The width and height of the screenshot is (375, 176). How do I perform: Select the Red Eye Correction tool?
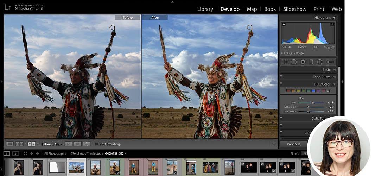pyautogui.click(x=303, y=62)
